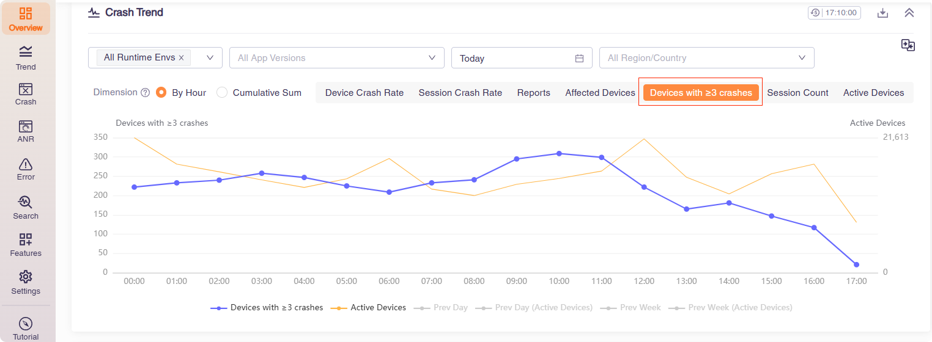This screenshot has height=342, width=932.
Task: Open Features from the sidebar
Action: pyautogui.click(x=26, y=244)
